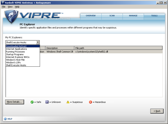
Task: Pick Startup Programs from the dropdown
Action: [x=23, y=54]
